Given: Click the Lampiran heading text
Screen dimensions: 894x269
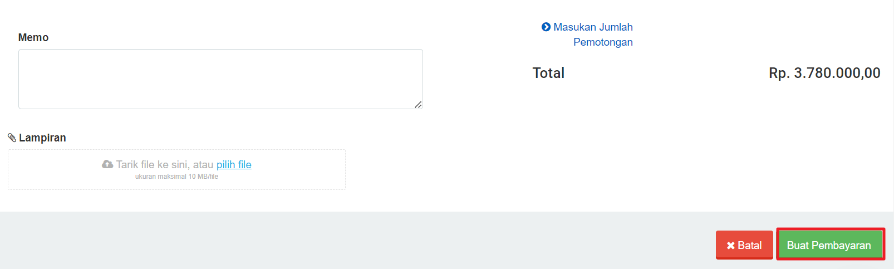Looking at the screenshot, I should (x=42, y=138).
